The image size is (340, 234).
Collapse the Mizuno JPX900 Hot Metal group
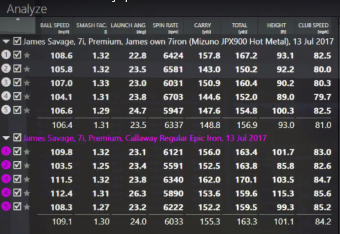click(6, 42)
